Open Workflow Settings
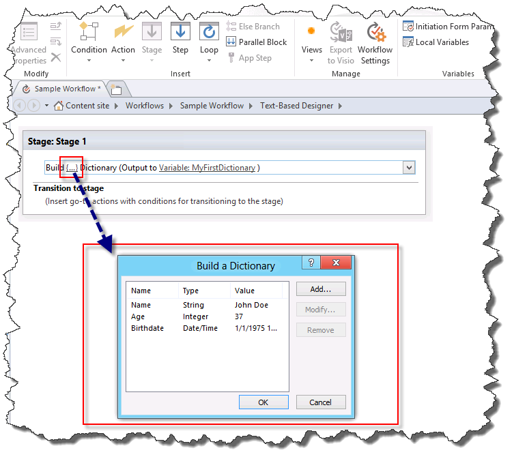The width and height of the screenshot is (514, 459). pos(375,42)
